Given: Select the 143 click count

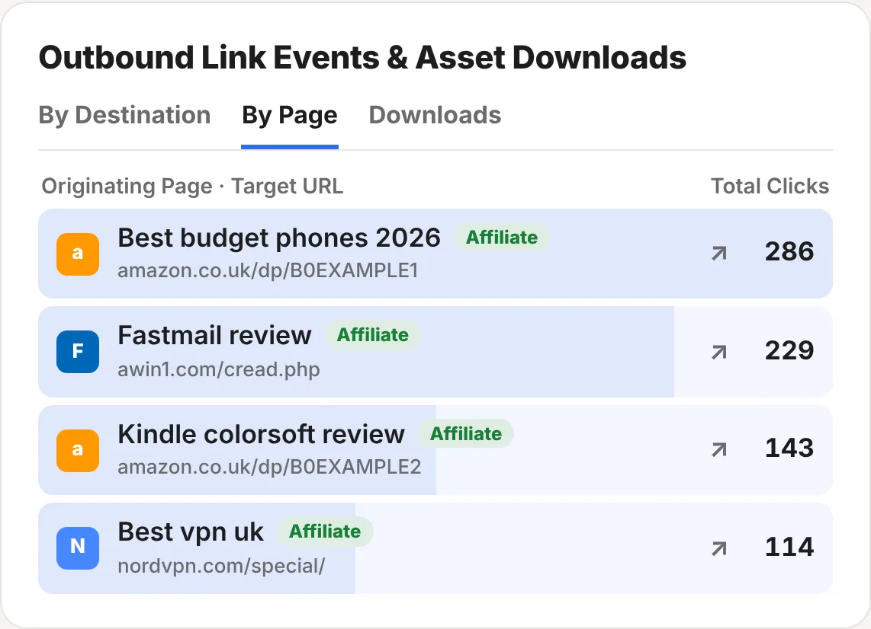Looking at the screenshot, I should [789, 449].
